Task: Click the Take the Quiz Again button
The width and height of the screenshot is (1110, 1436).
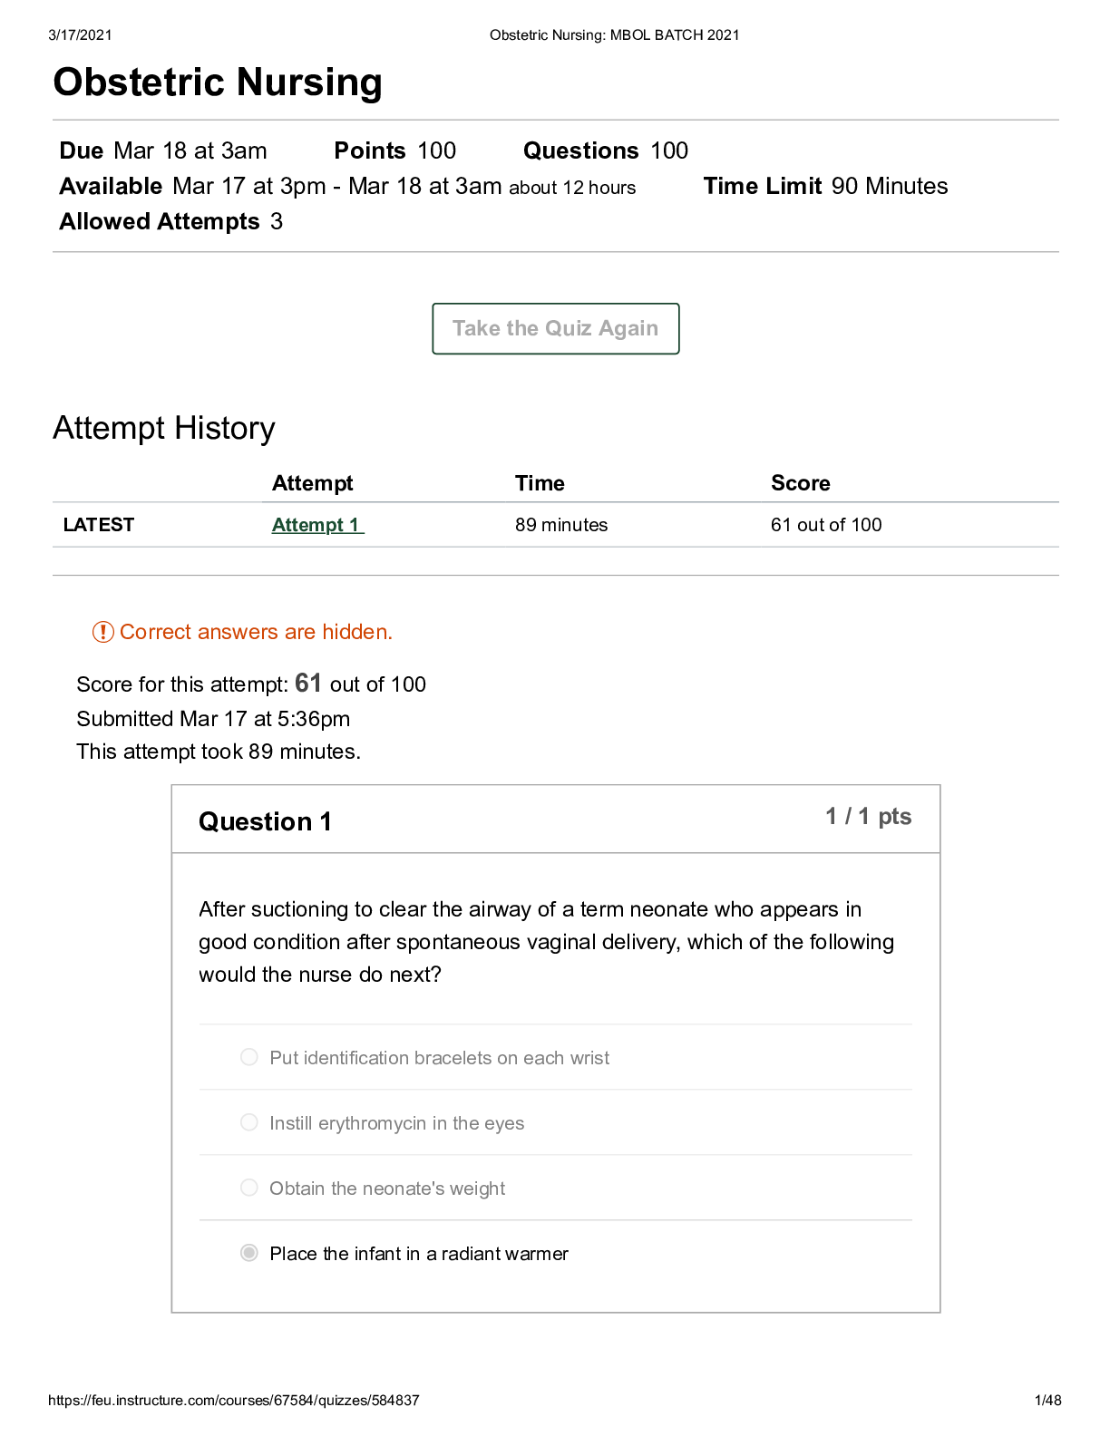Action: tap(555, 328)
